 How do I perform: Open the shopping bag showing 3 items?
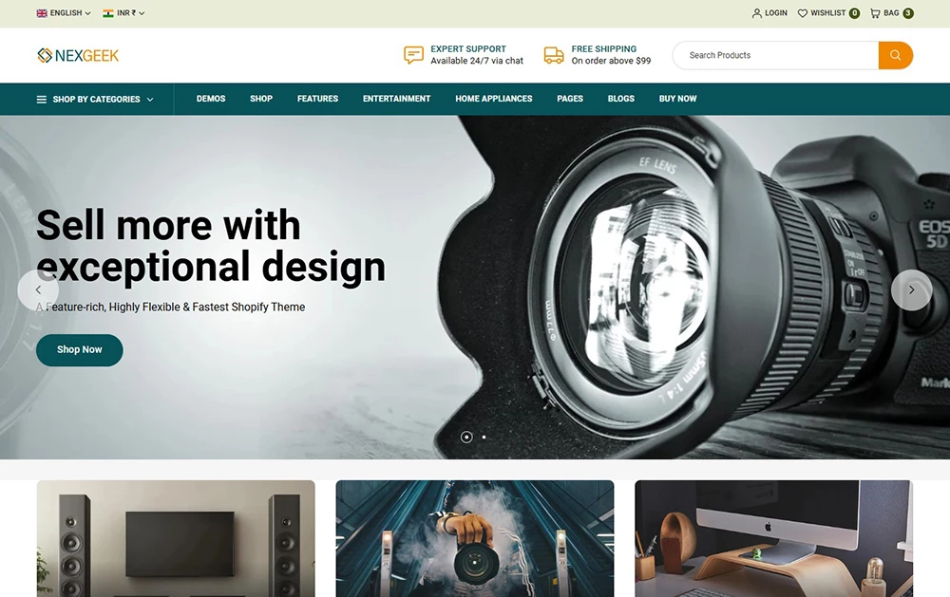point(888,12)
